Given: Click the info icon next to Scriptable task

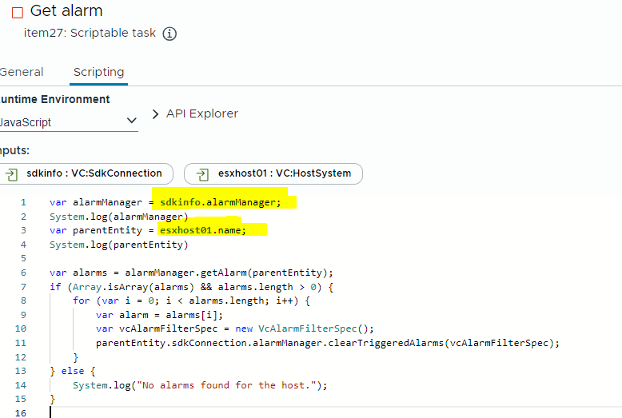Looking at the screenshot, I should (169, 34).
